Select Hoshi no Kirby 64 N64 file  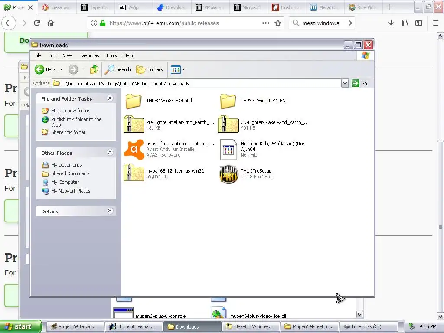pyautogui.click(x=264, y=149)
